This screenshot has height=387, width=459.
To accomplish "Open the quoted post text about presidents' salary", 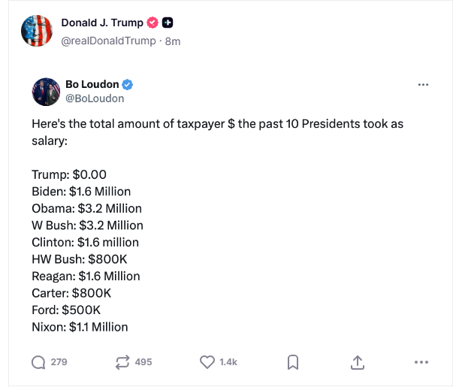I will (x=218, y=132).
